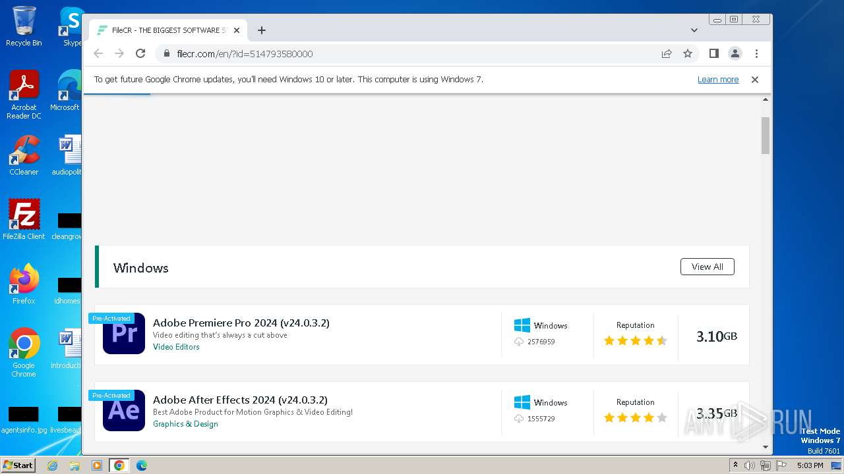
Task: Click the browser forward arrow
Action: [119, 53]
